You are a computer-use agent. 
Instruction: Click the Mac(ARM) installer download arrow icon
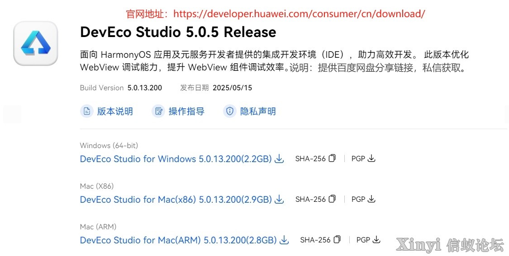284,240
